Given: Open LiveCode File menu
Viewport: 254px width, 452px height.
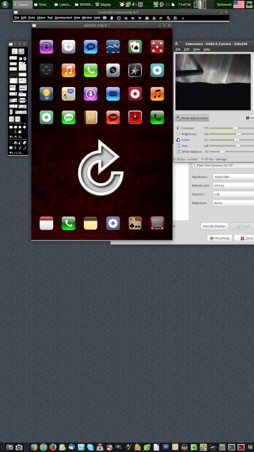Looking at the screenshot, I should [x=17, y=18].
